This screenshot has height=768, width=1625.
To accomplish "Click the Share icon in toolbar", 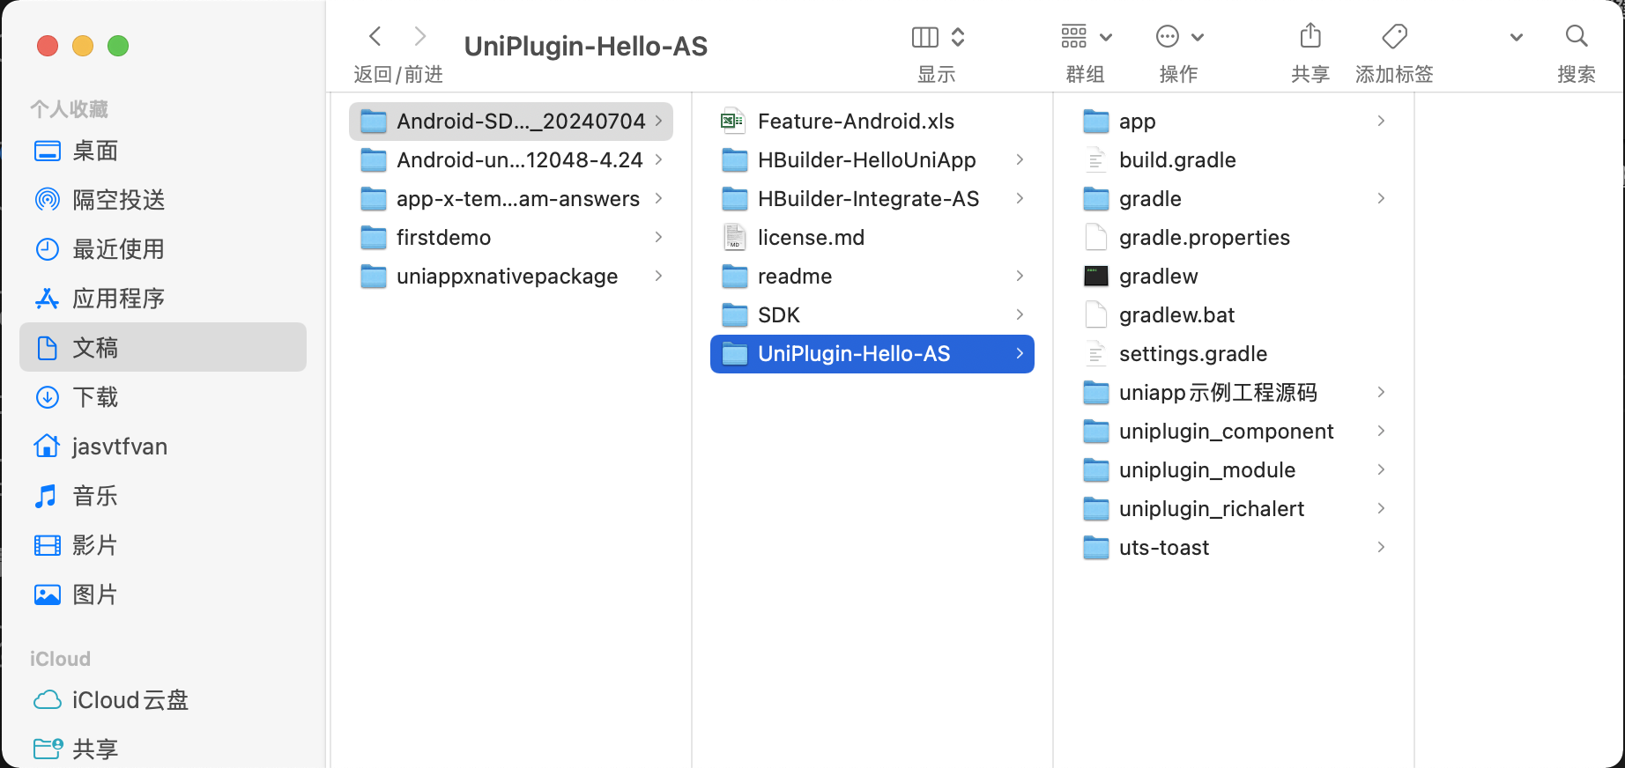I will (1310, 35).
